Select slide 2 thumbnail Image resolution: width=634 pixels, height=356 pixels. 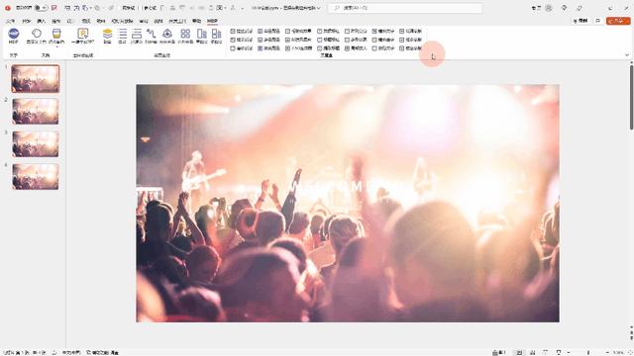(36, 112)
